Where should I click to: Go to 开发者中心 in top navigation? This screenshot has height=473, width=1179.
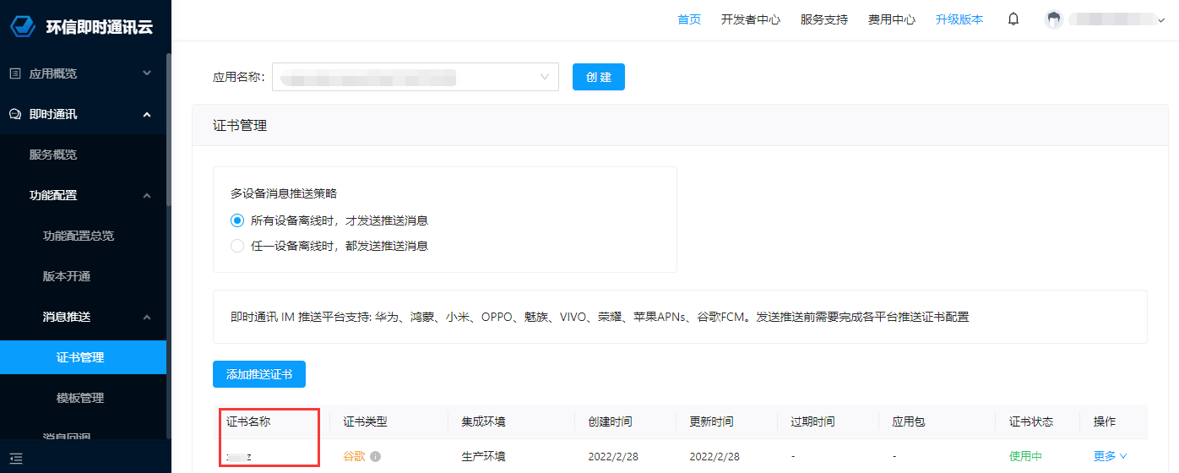pos(750,19)
